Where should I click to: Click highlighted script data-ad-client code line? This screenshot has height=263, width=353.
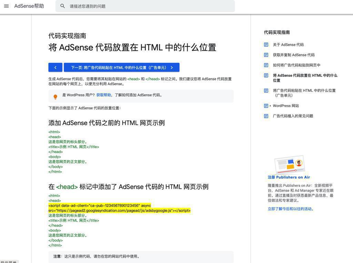100,205
